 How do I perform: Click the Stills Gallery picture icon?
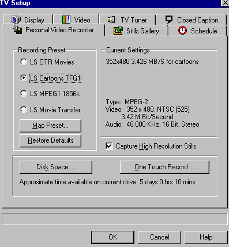[118, 31]
